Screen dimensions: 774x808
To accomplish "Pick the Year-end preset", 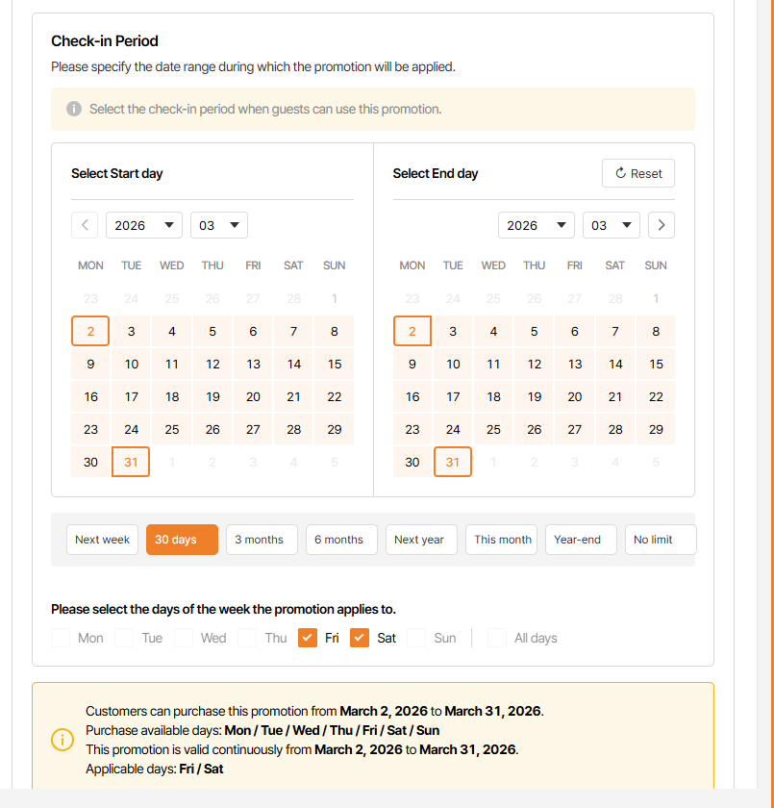I will (x=581, y=540).
